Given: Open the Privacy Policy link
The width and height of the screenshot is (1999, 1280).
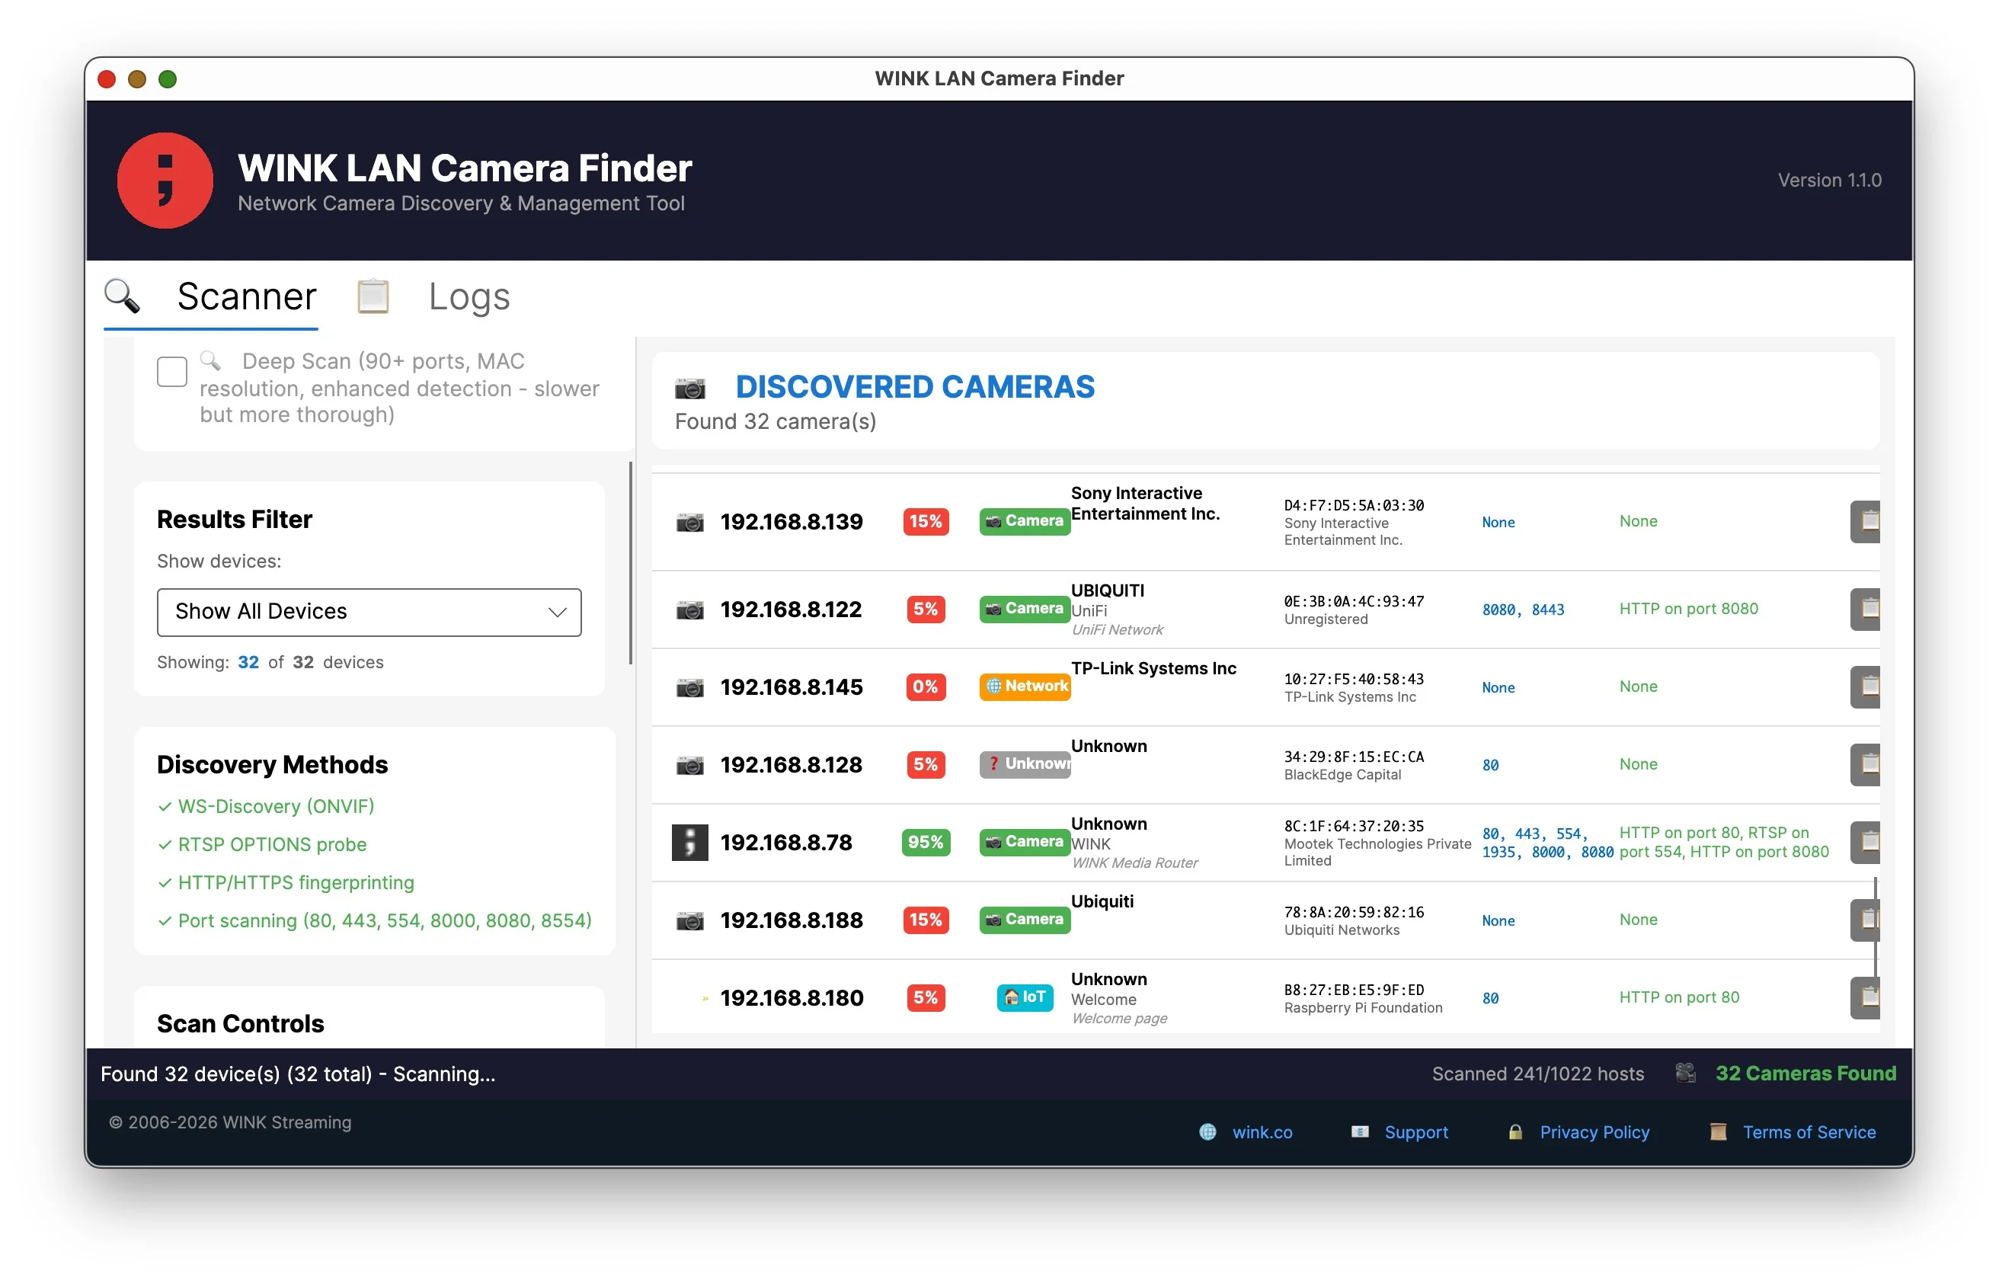Looking at the screenshot, I should tap(1594, 1132).
